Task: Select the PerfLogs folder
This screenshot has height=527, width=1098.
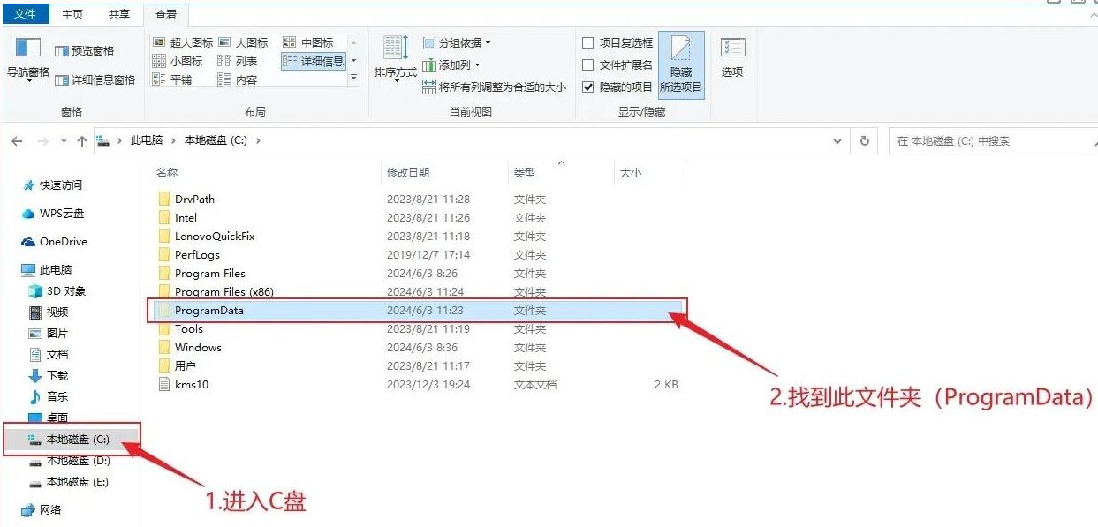Action: 197,255
